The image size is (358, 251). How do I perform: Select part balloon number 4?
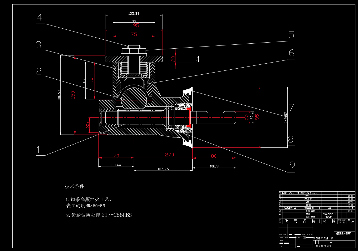(40, 17)
